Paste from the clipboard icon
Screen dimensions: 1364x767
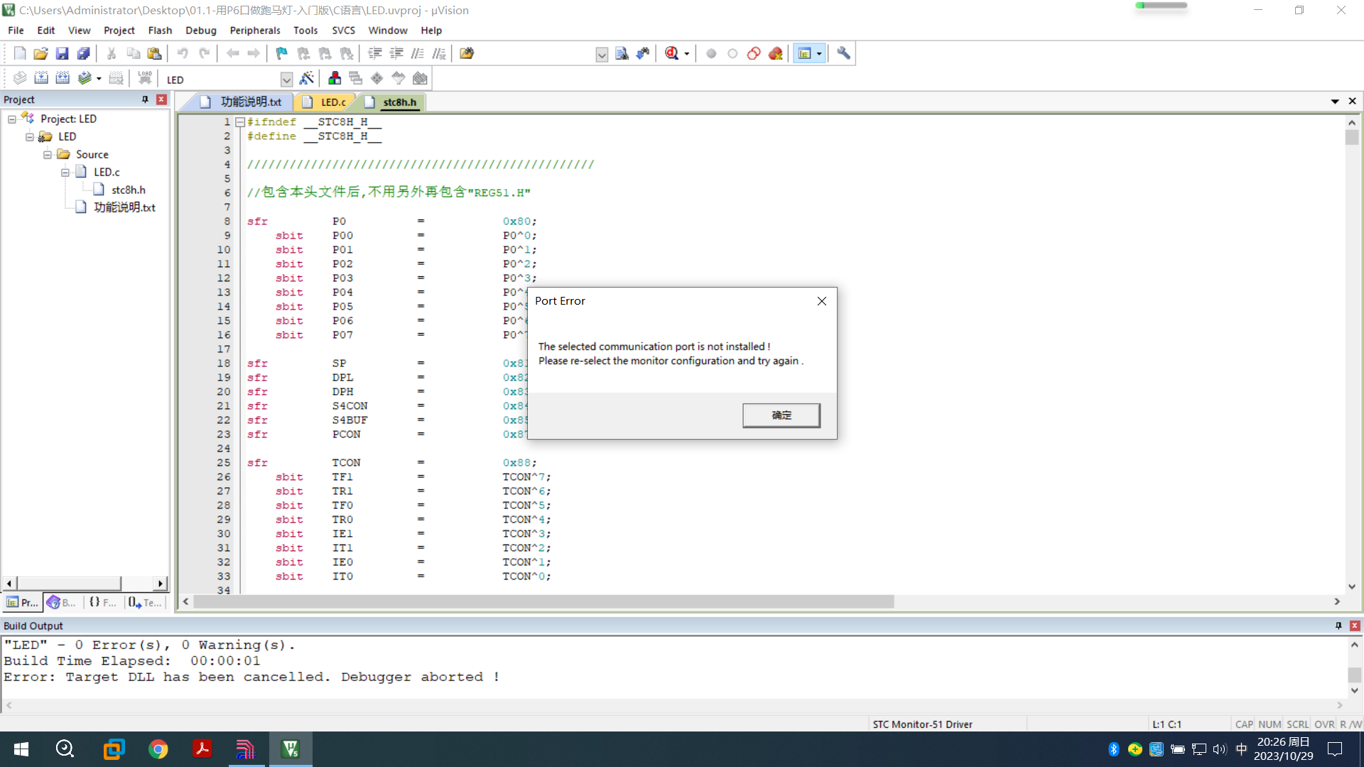[154, 53]
